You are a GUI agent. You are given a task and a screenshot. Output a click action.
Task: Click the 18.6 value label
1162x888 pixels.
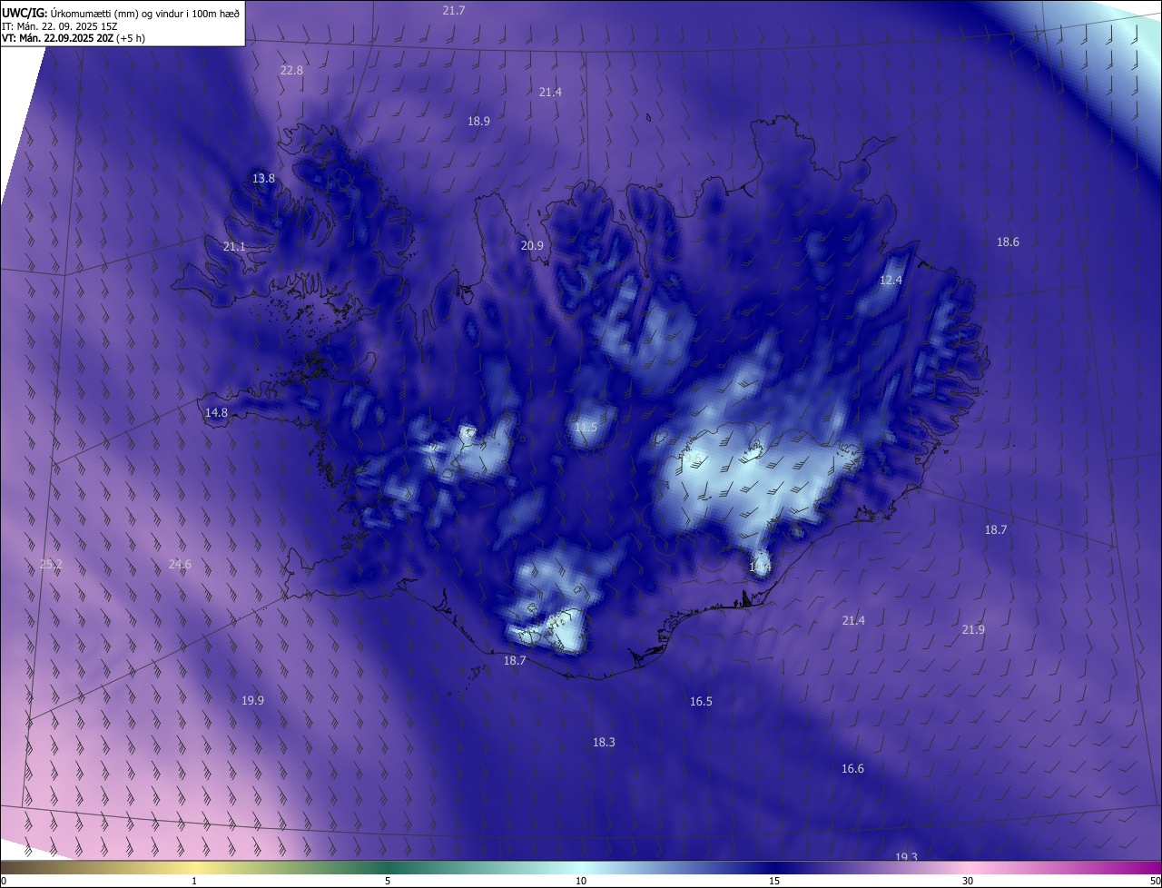coord(1008,242)
